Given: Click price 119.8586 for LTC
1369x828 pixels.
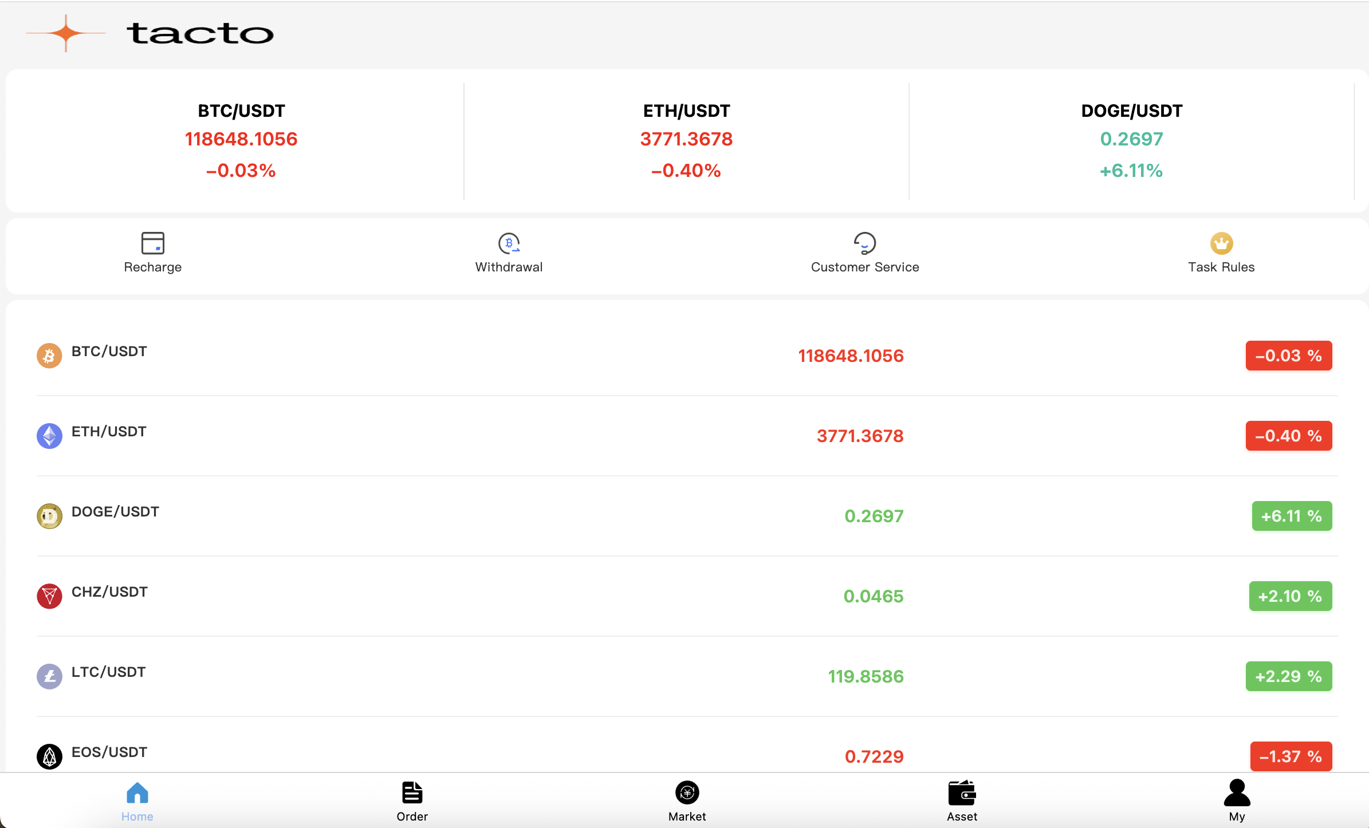Looking at the screenshot, I should click(866, 677).
